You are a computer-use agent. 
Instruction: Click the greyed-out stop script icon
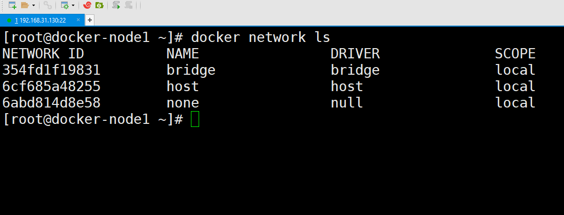(x=128, y=6)
